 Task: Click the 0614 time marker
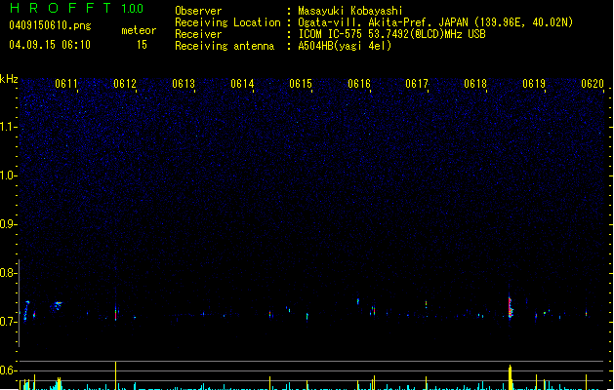[x=242, y=84]
